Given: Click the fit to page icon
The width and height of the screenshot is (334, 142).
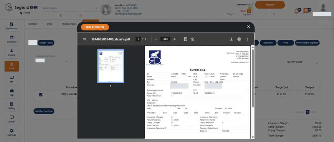Looking at the screenshot, I should coord(185,39).
